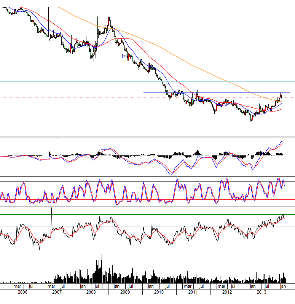Click the "jul" month label above 2010
295x304 pixels.
pyautogui.click(x=168, y=286)
